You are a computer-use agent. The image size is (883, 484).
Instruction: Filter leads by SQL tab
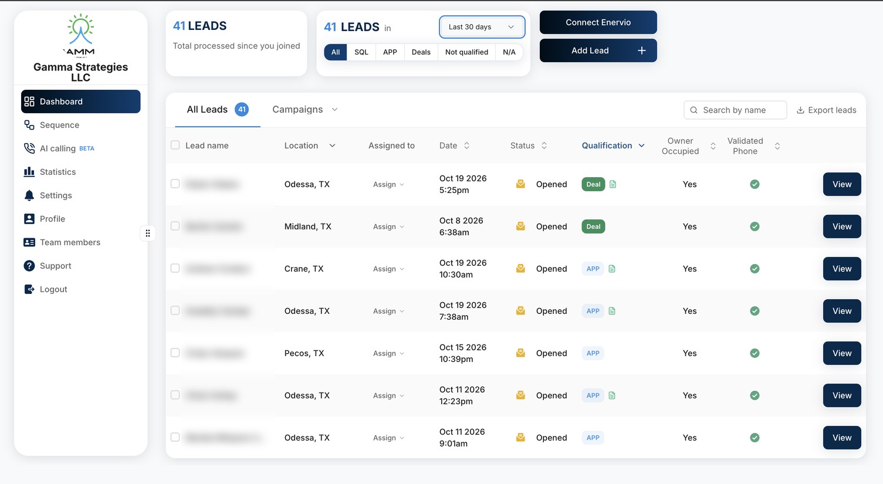361,52
